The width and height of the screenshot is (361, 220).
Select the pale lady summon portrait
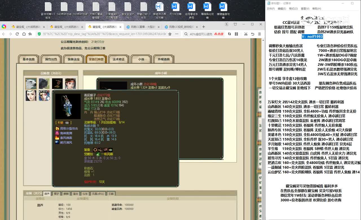click(31, 96)
